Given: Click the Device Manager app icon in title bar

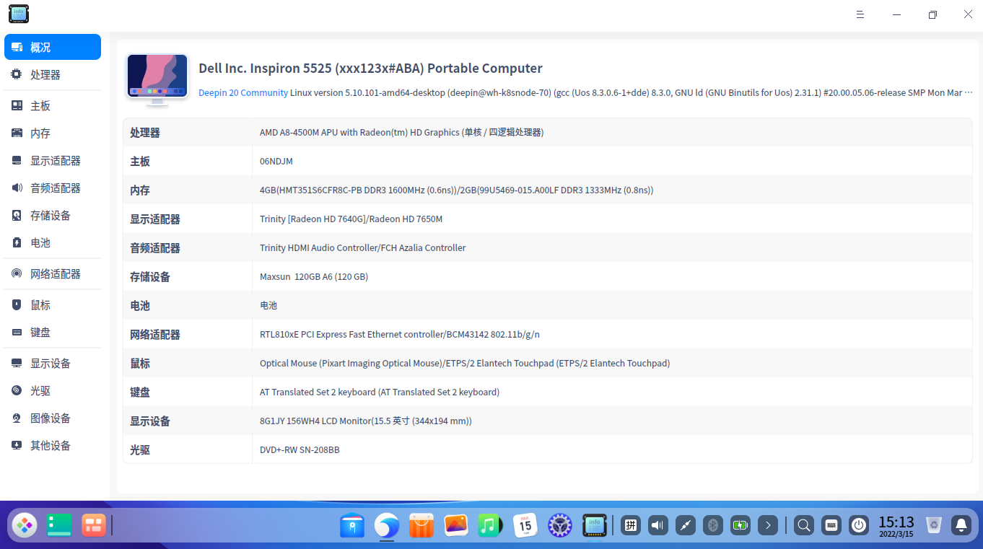Looking at the screenshot, I should pyautogui.click(x=19, y=14).
